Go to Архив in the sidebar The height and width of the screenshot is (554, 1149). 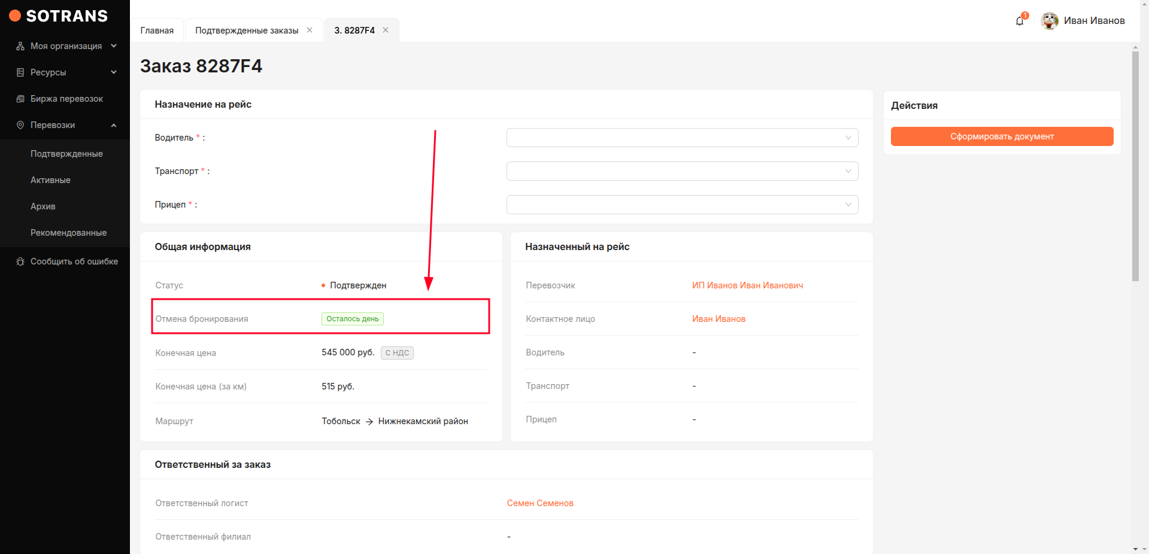tap(43, 206)
